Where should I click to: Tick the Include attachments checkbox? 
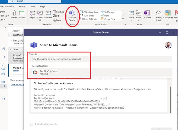tap(32, 124)
